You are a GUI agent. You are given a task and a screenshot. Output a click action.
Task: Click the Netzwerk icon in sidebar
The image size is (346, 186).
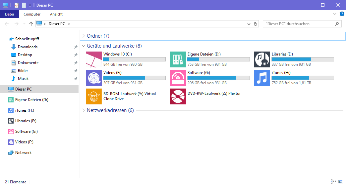[x=11, y=153]
